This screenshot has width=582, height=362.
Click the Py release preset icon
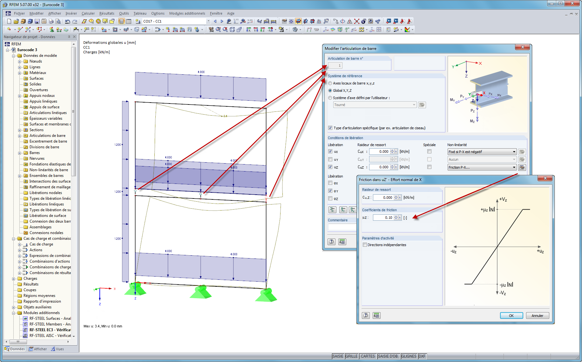pyautogui.click(x=343, y=210)
